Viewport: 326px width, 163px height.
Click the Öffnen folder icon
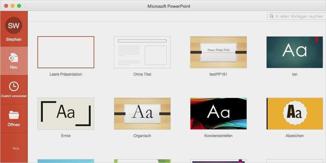[x=14, y=115]
